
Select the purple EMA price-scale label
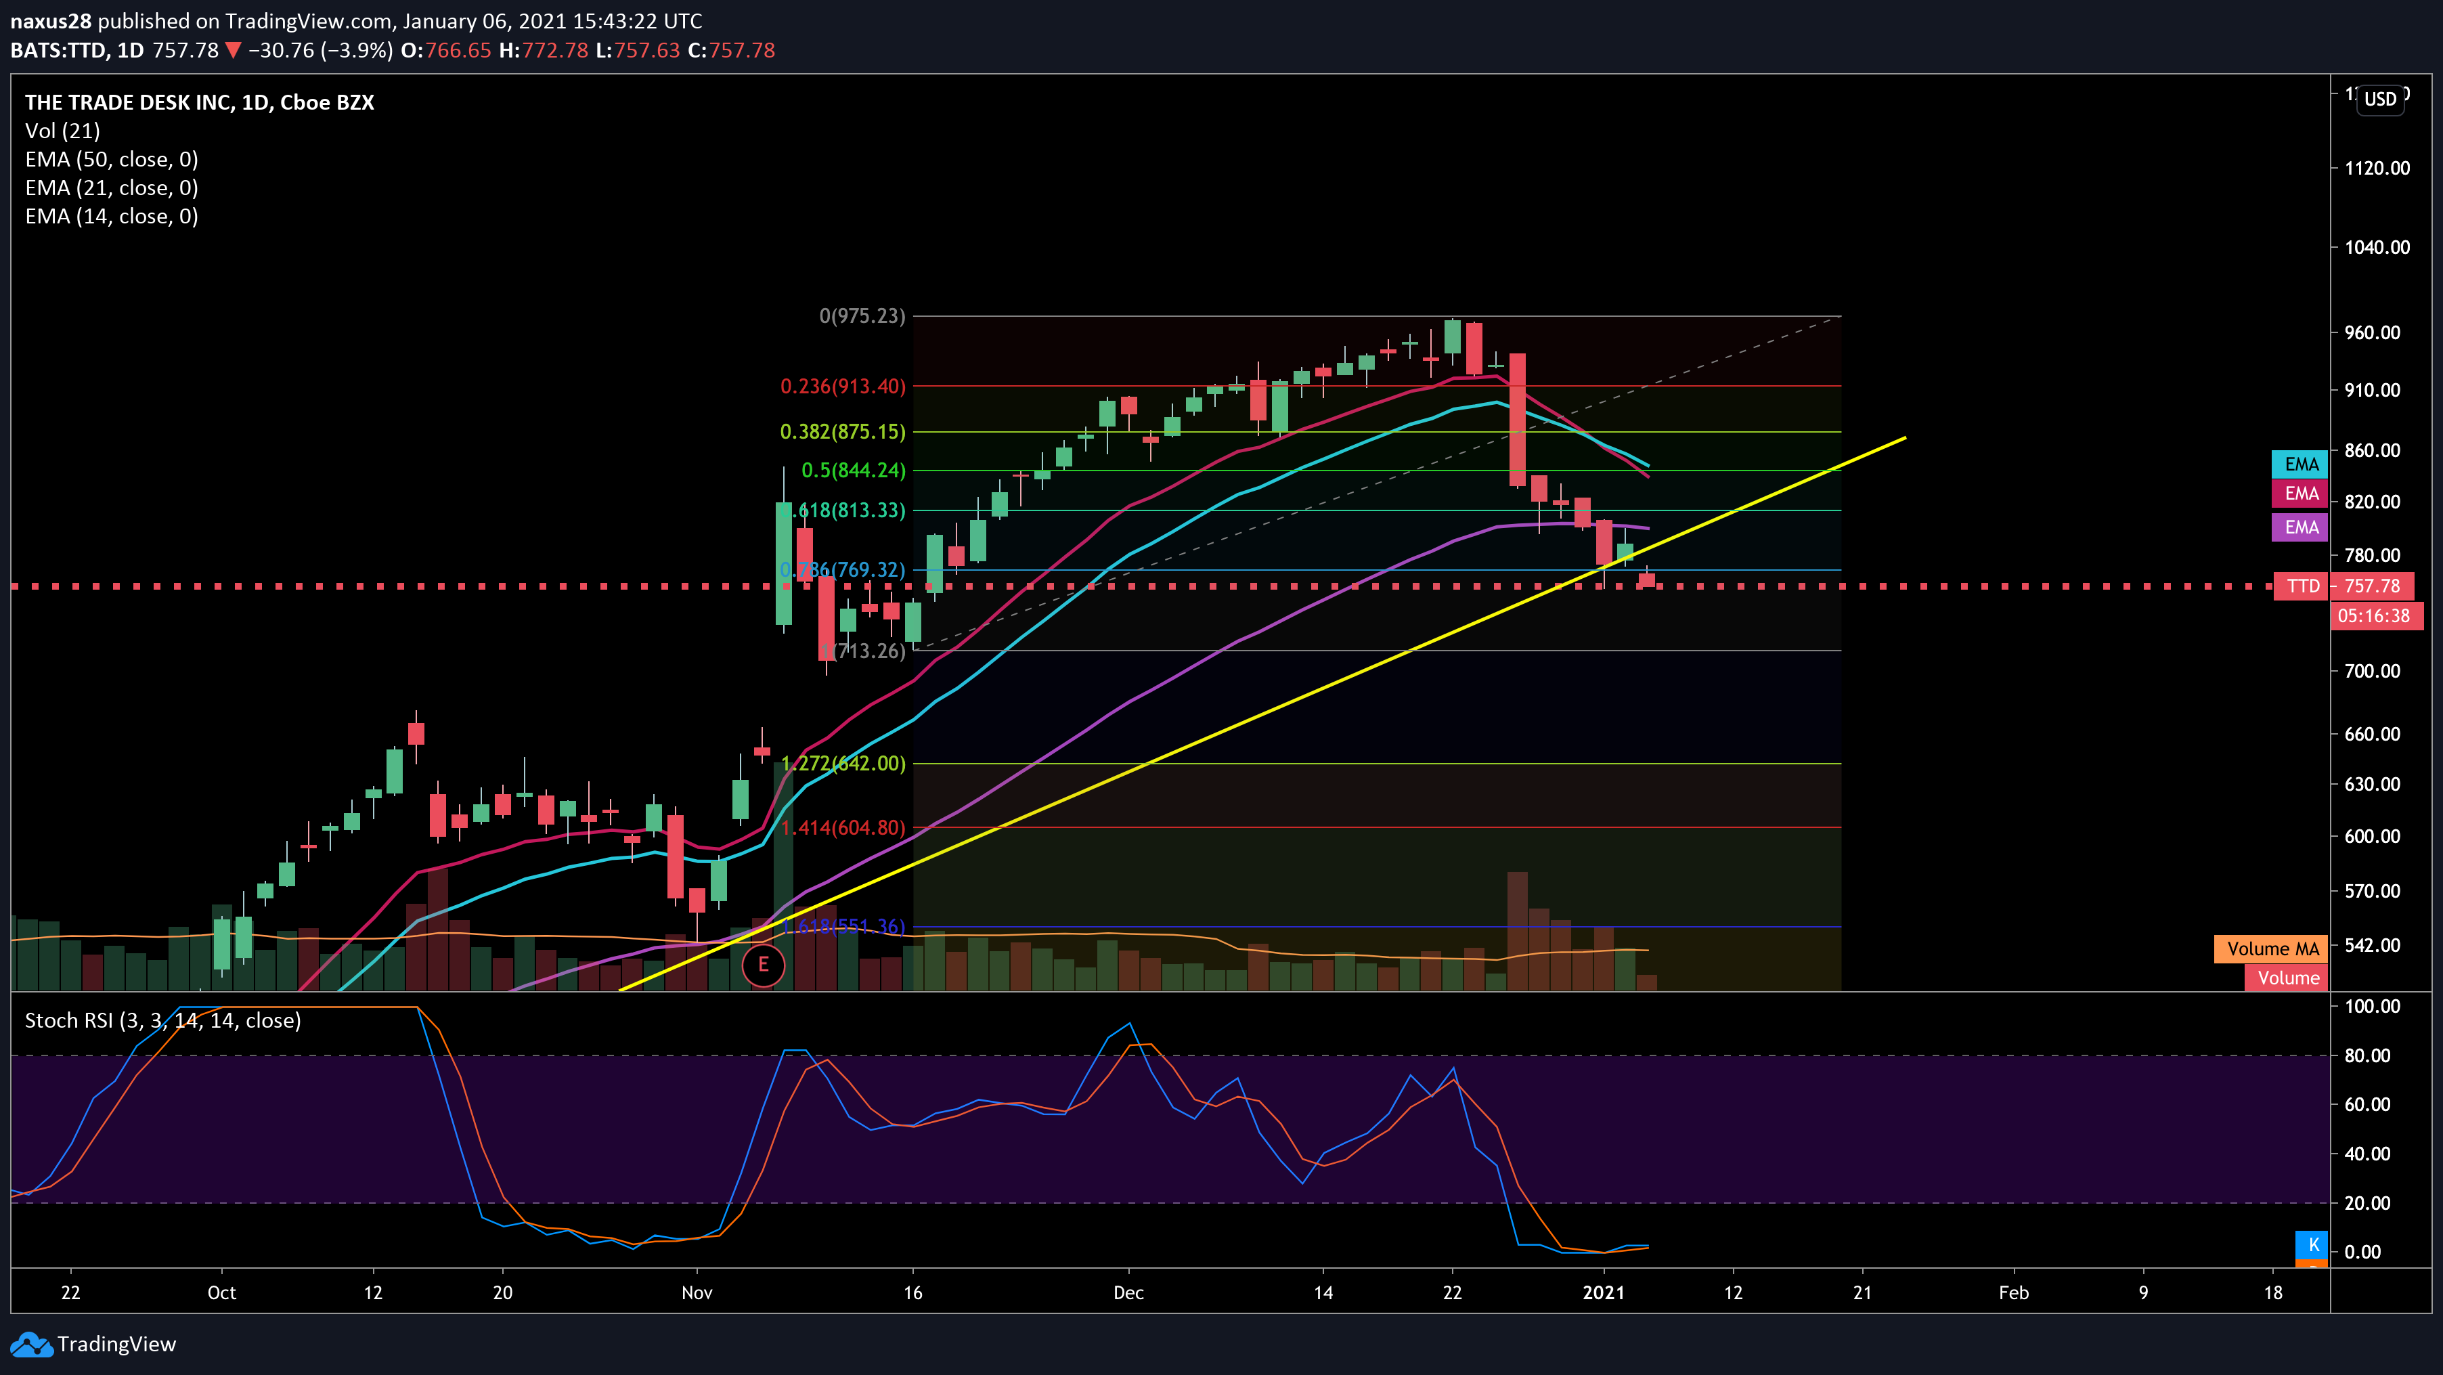[x=2299, y=527]
